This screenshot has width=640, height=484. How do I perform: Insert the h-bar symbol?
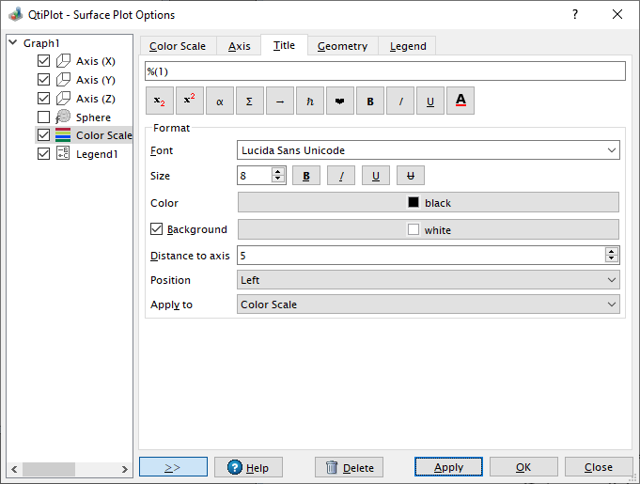[x=310, y=101]
